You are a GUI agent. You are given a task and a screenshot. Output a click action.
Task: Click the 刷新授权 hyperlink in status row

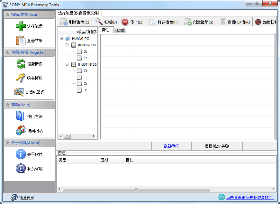[x=171, y=146]
